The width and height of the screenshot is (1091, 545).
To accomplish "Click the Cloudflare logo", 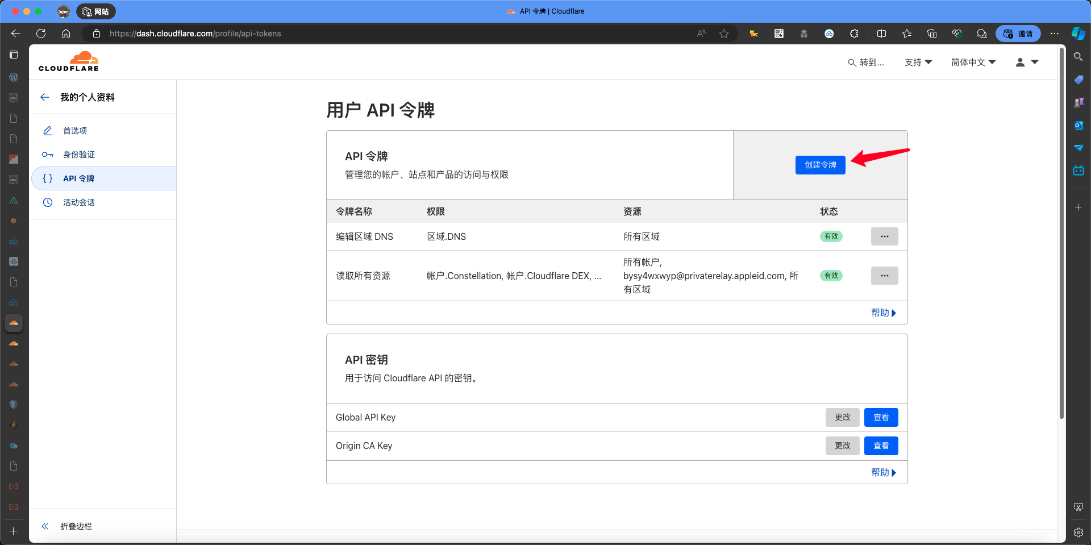I will click(x=69, y=61).
